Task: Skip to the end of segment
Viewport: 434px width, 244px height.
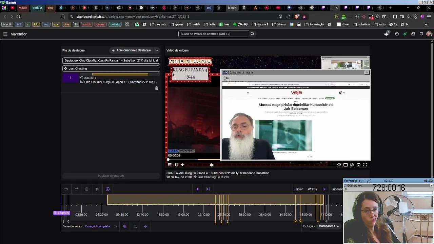Action: point(208,189)
